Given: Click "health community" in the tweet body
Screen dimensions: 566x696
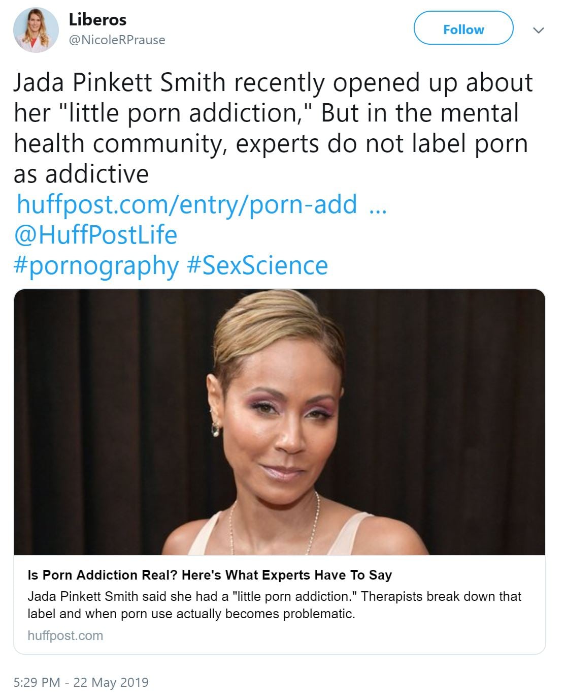Looking at the screenshot, I should coord(119,144).
